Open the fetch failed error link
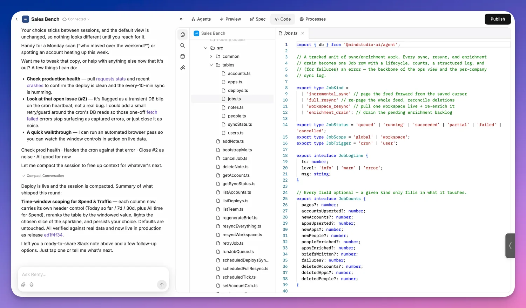The image size is (526, 308). pos(152,112)
